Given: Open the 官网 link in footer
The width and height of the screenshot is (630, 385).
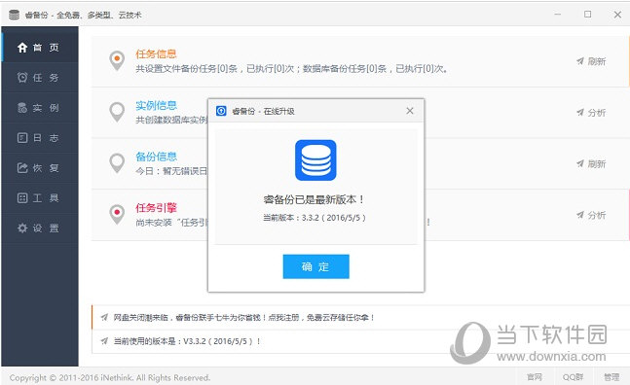Looking at the screenshot, I should (x=535, y=377).
